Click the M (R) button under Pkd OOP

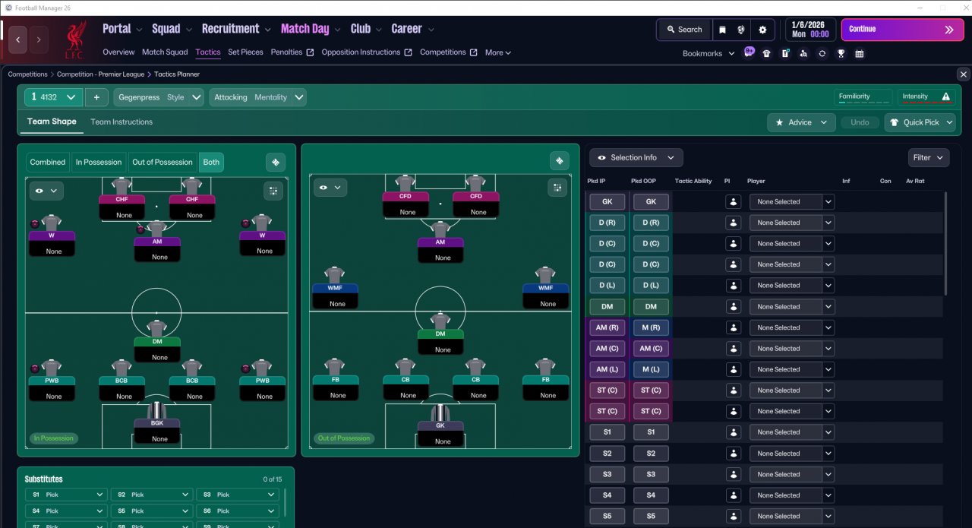coord(651,327)
